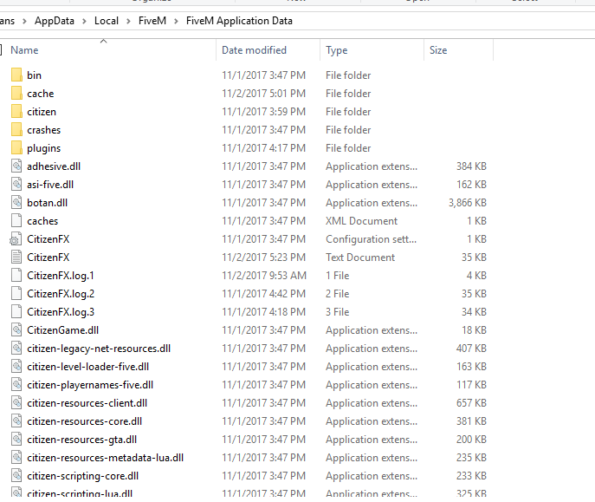Click the XML Document type cell

pyautogui.click(x=361, y=221)
